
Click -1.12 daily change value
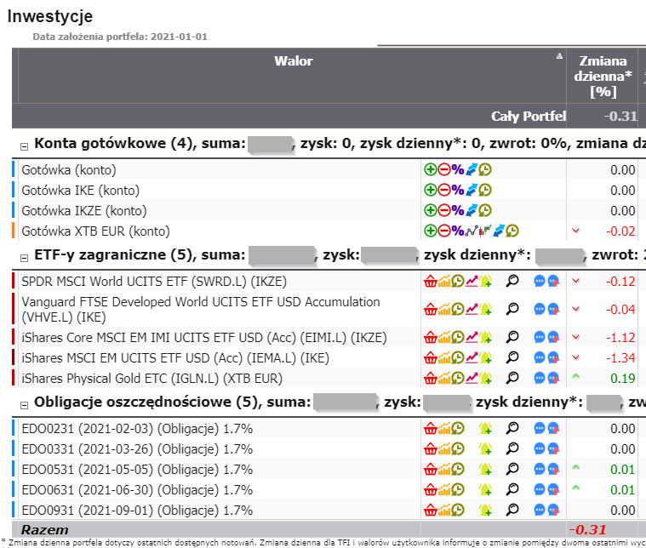click(620, 338)
